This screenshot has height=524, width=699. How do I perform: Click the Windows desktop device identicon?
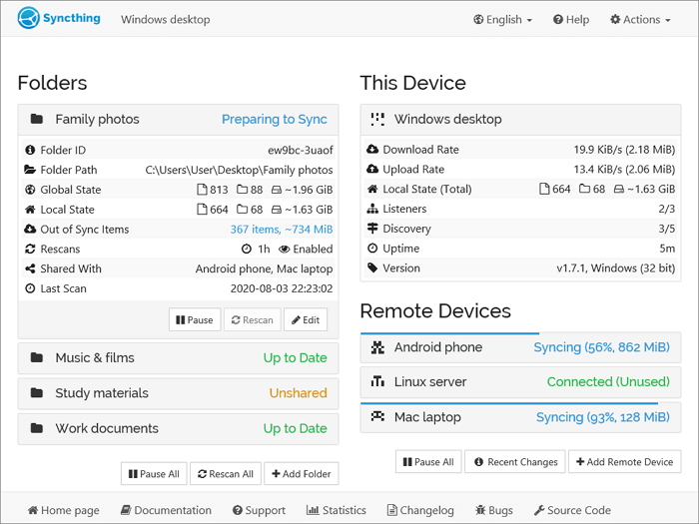(377, 119)
